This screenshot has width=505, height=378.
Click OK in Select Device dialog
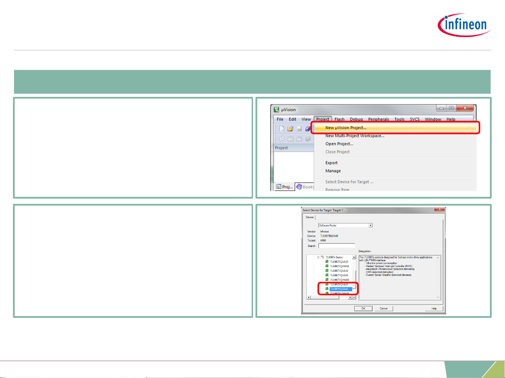tap(363, 308)
